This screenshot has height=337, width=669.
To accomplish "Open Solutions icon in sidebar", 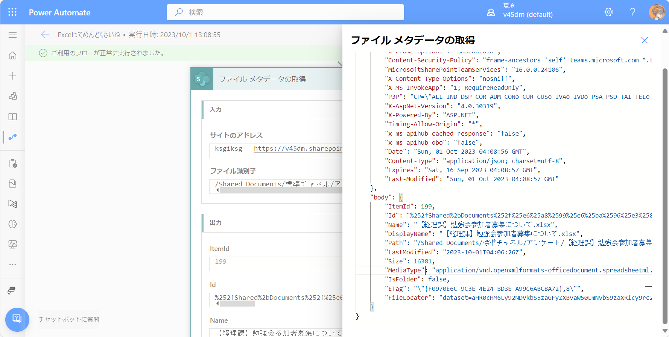I will click(12, 183).
